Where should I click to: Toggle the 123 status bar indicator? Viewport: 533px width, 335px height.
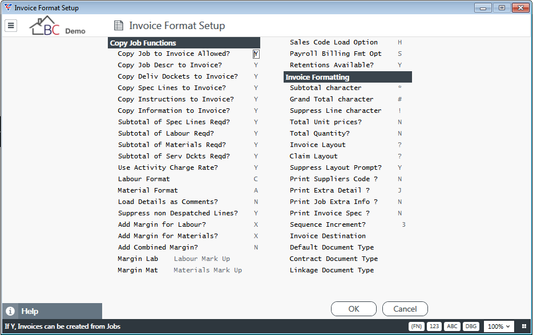(x=434, y=326)
